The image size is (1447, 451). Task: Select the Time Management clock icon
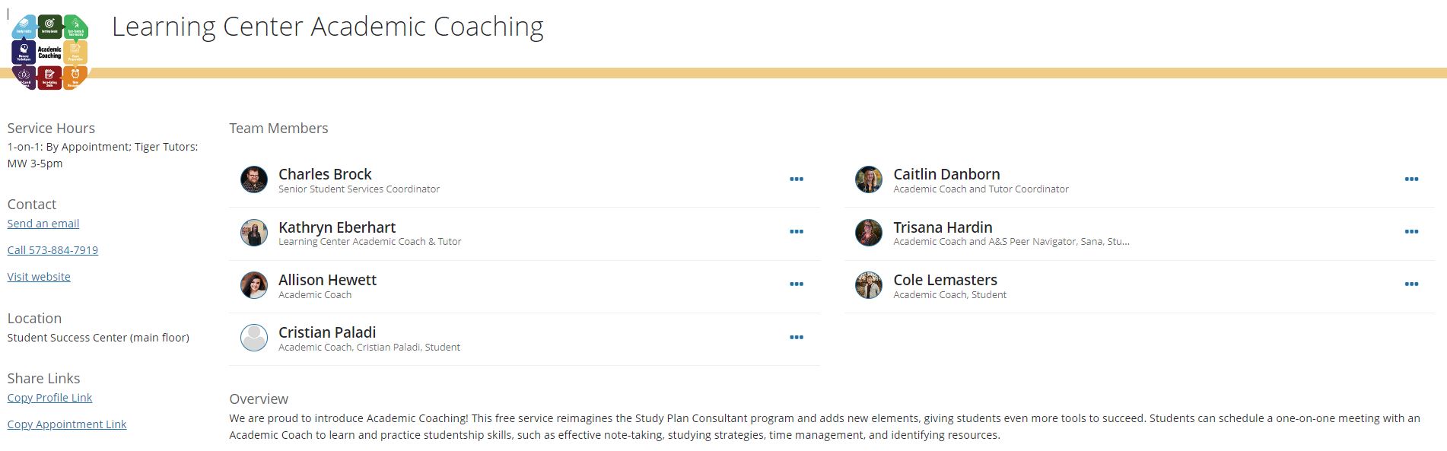(x=75, y=75)
